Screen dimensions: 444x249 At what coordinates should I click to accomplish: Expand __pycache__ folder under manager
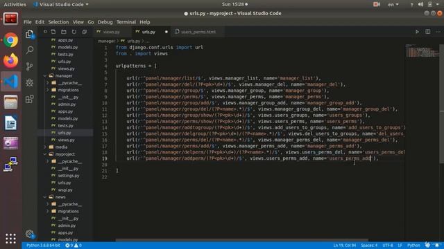tap(48, 83)
